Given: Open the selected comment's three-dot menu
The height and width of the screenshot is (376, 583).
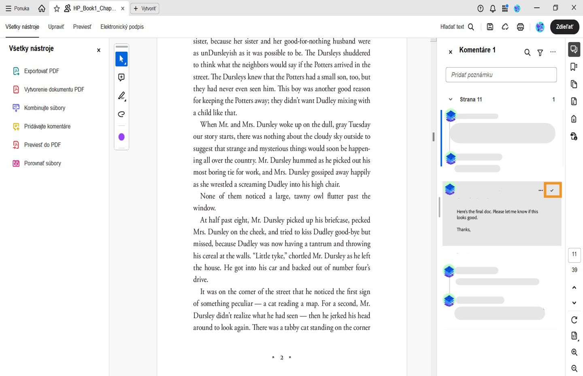Looking at the screenshot, I should click(x=541, y=190).
